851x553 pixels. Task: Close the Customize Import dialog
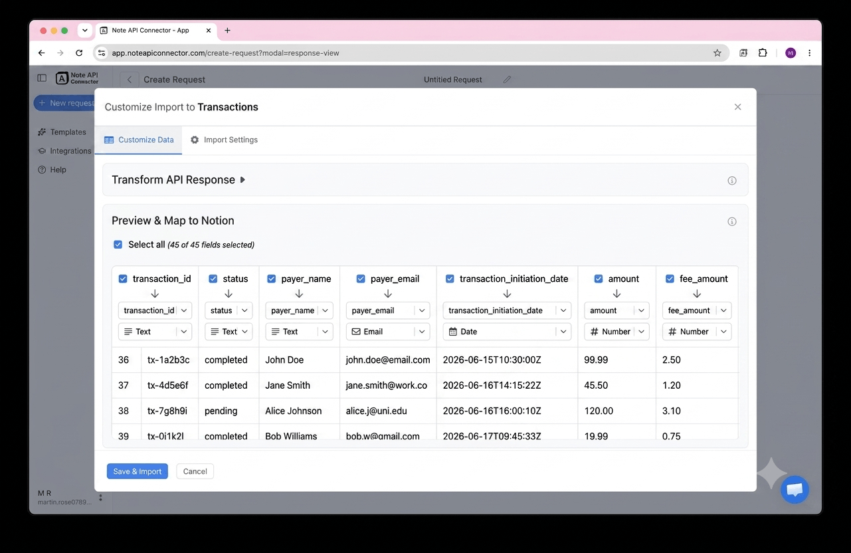pos(737,107)
